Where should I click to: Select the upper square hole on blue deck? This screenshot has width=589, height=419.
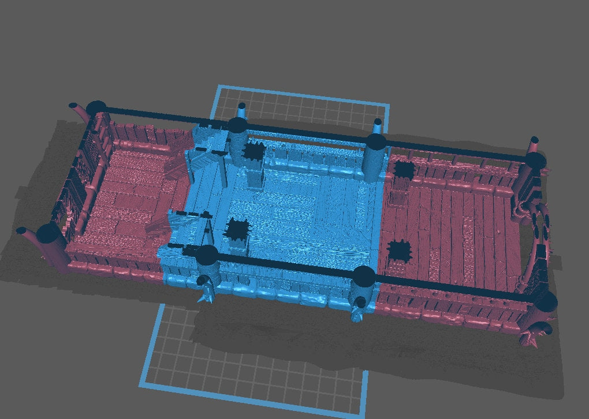coord(252,152)
